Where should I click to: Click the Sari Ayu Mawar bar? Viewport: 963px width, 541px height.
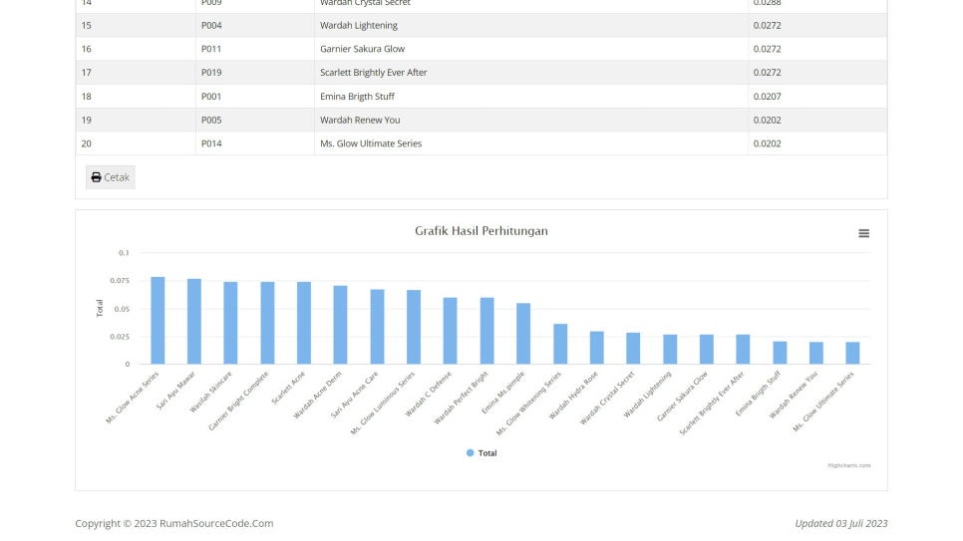[x=194, y=322]
